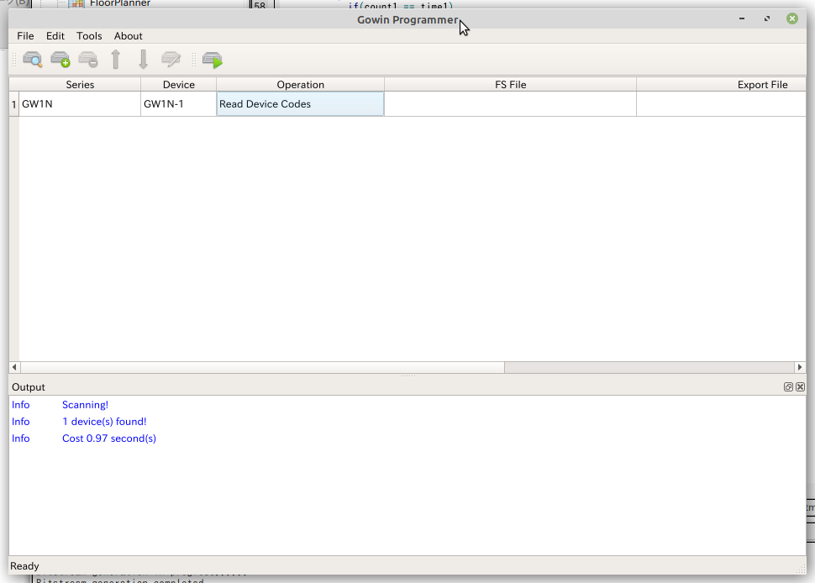The height and width of the screenshot is (583, 815).
Task: Click the Scan Device magnifier toolbar icon
Action: 32,60
